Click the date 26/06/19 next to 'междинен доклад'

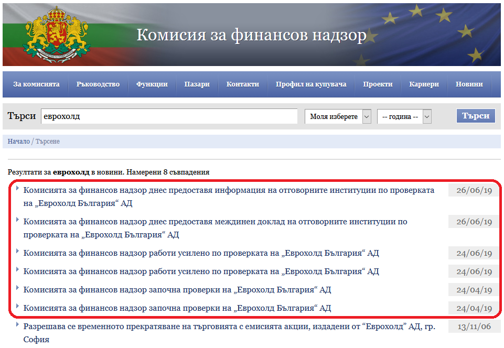point(474,222)
